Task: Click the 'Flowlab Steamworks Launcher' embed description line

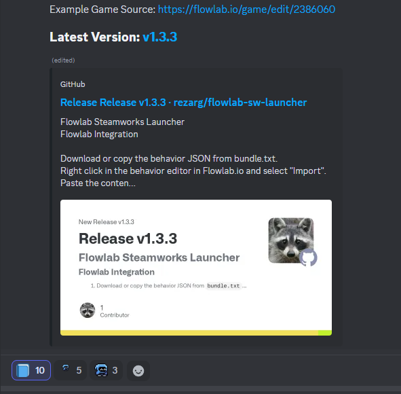Action: [x=122, y=122]
